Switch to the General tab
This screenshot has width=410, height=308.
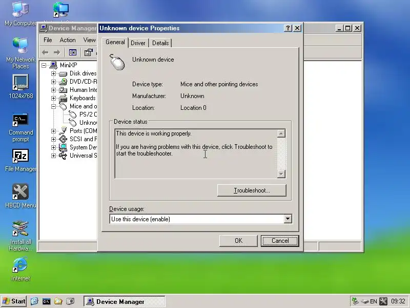115,42
